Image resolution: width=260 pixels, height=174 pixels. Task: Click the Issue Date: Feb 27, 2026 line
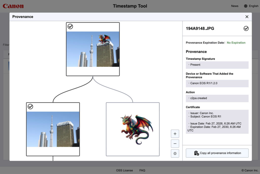(215, 123)
